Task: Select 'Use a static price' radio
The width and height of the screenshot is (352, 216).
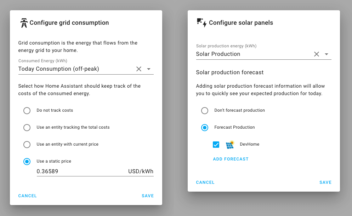Action: (27, 162)
